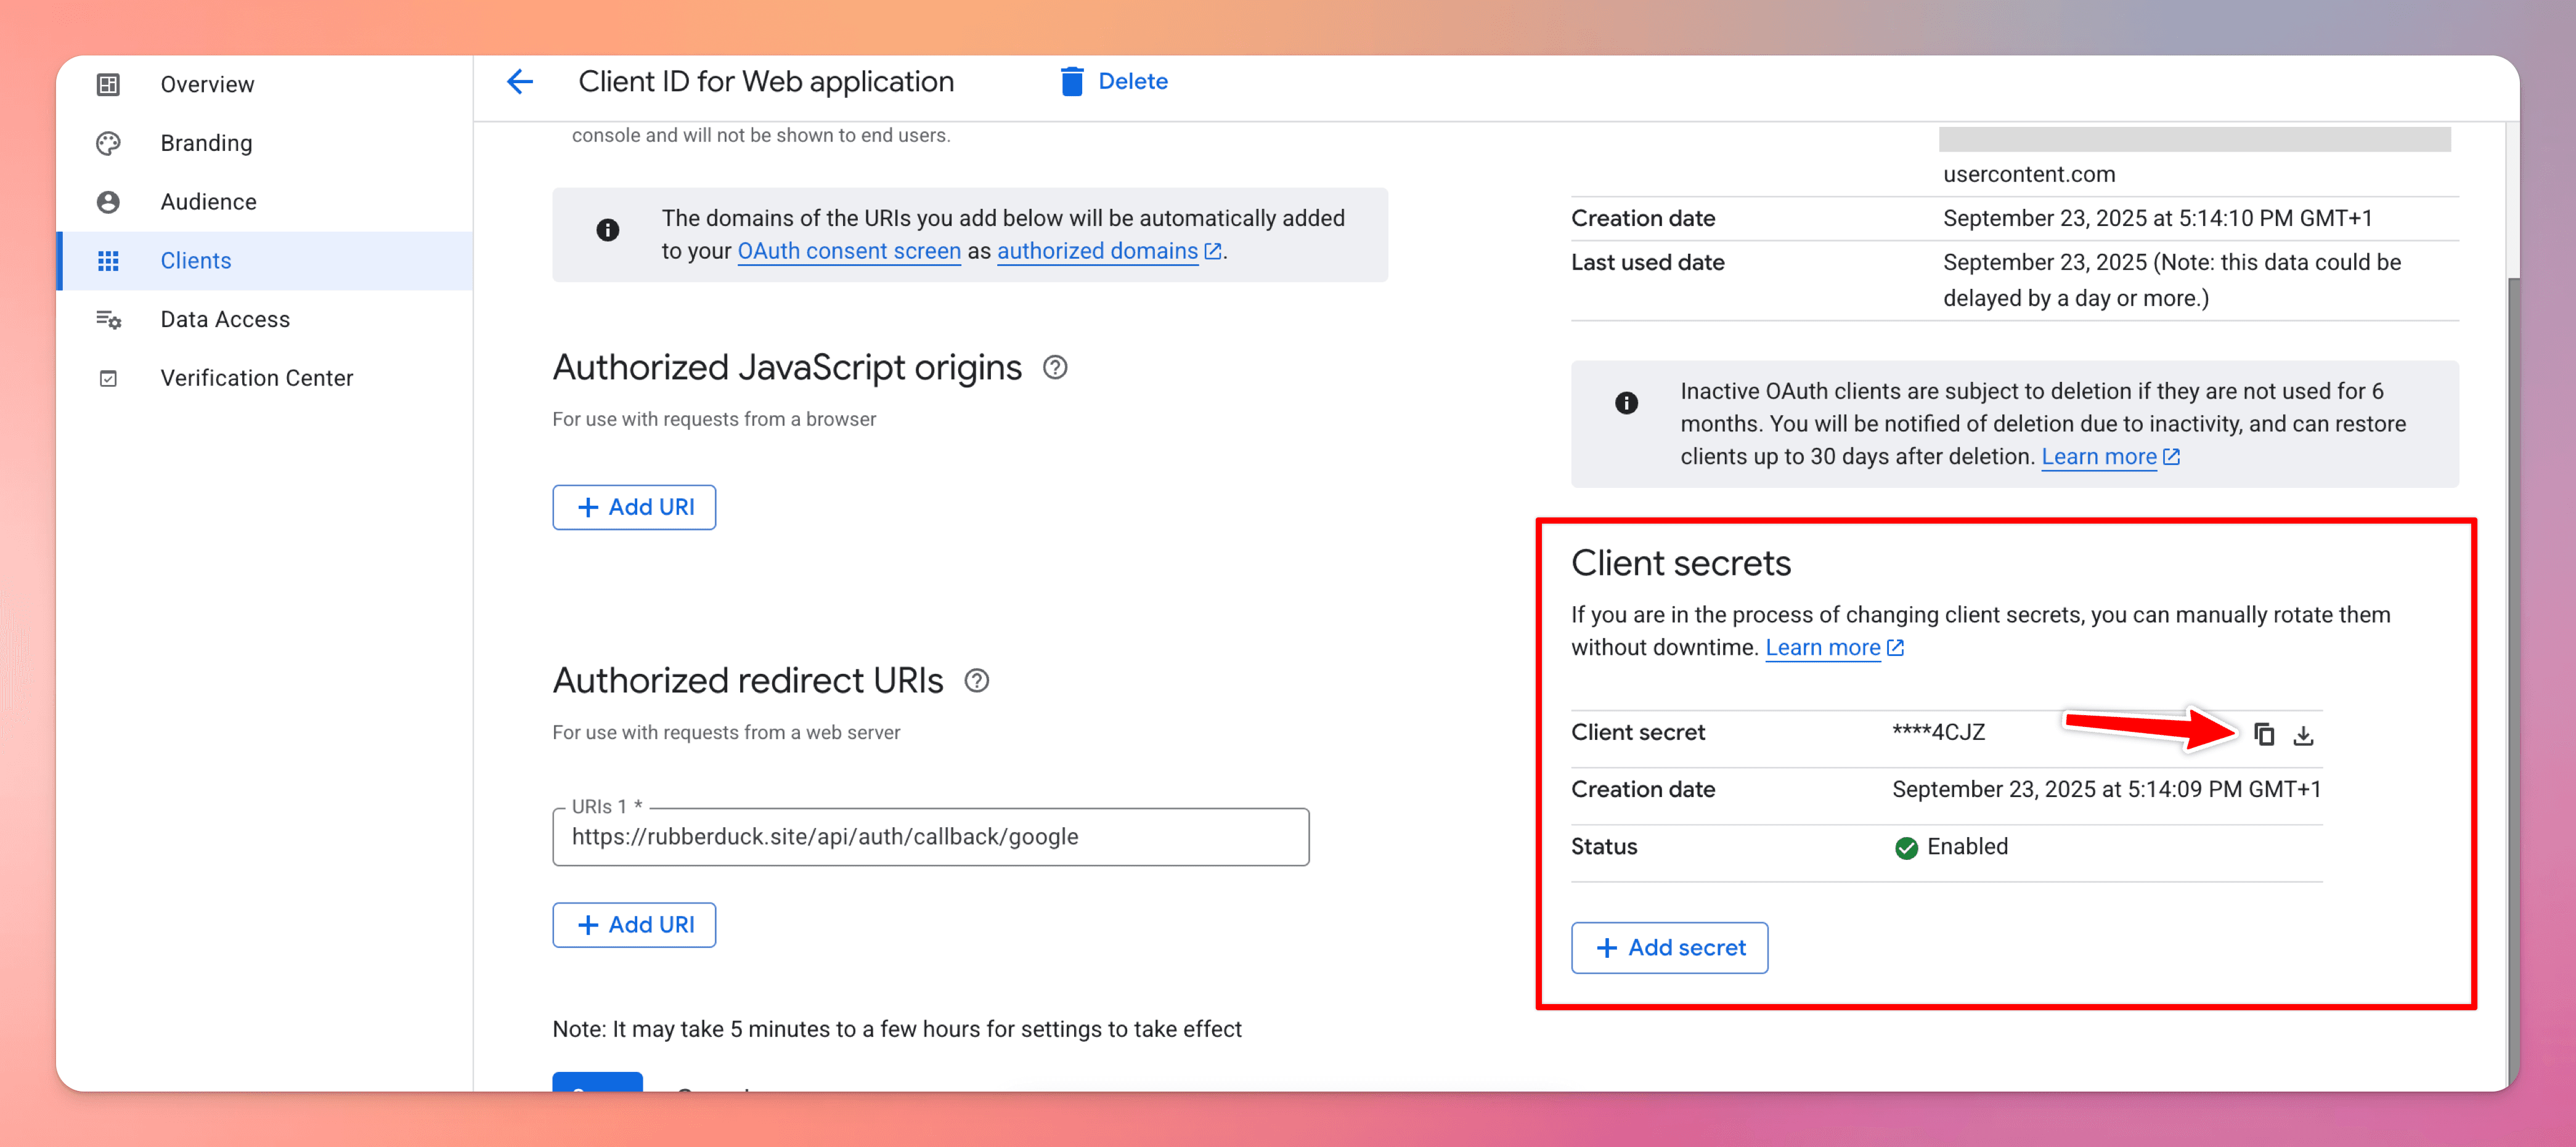Click the secret's 5:14:09 PM creation date
This screenshot has width=2576, height=1147.
point(2106,790)
